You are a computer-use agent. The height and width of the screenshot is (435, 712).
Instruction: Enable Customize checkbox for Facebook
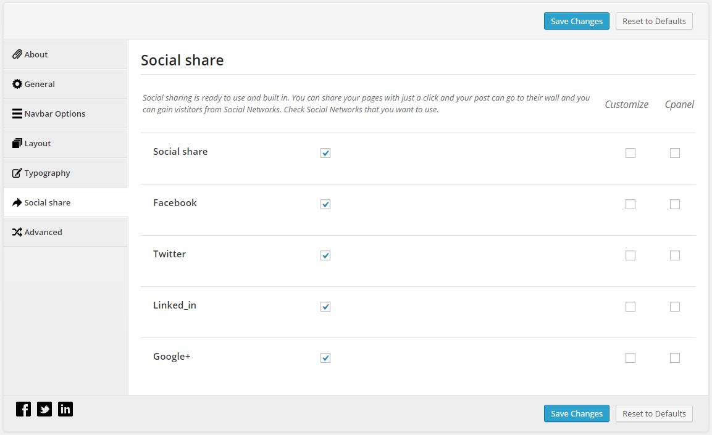(630, 204)
